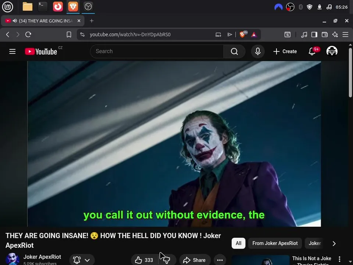Click the Brave share send icon
The height and width of the screenshot is (265, 353).
point(229,35)
